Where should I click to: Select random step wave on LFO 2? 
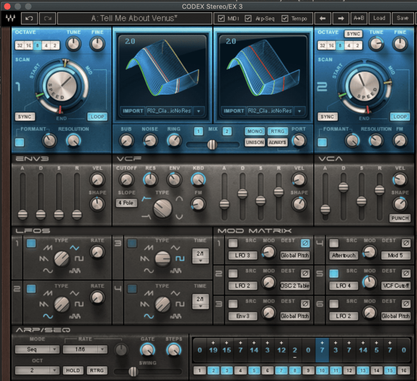click(75, 316)
